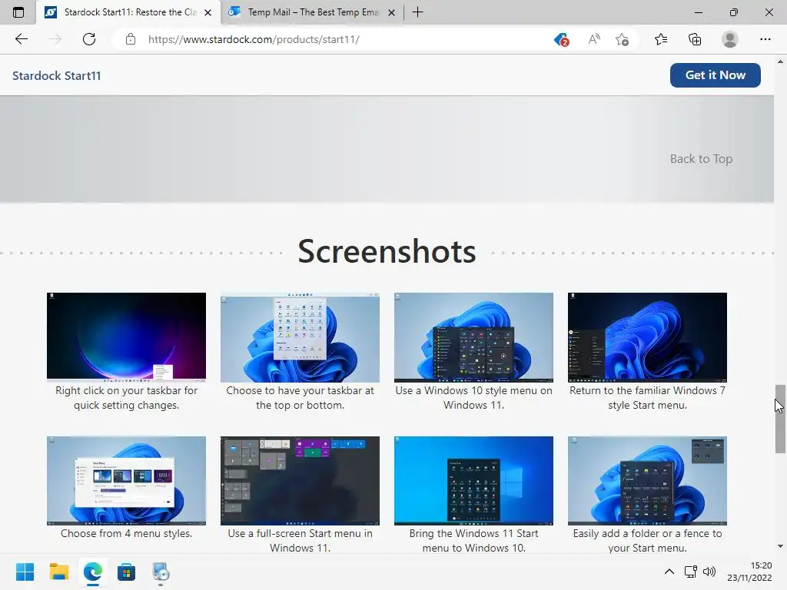This screenshot has height=590, width=787.
Task: Open the Favorites list
Action: (661, 39)
